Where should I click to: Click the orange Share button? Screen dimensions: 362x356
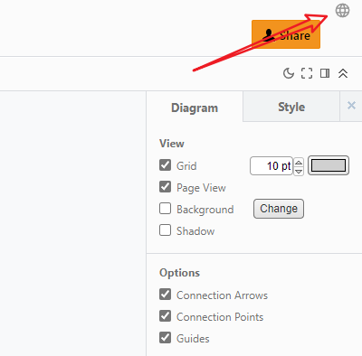(x=286, y=34)
